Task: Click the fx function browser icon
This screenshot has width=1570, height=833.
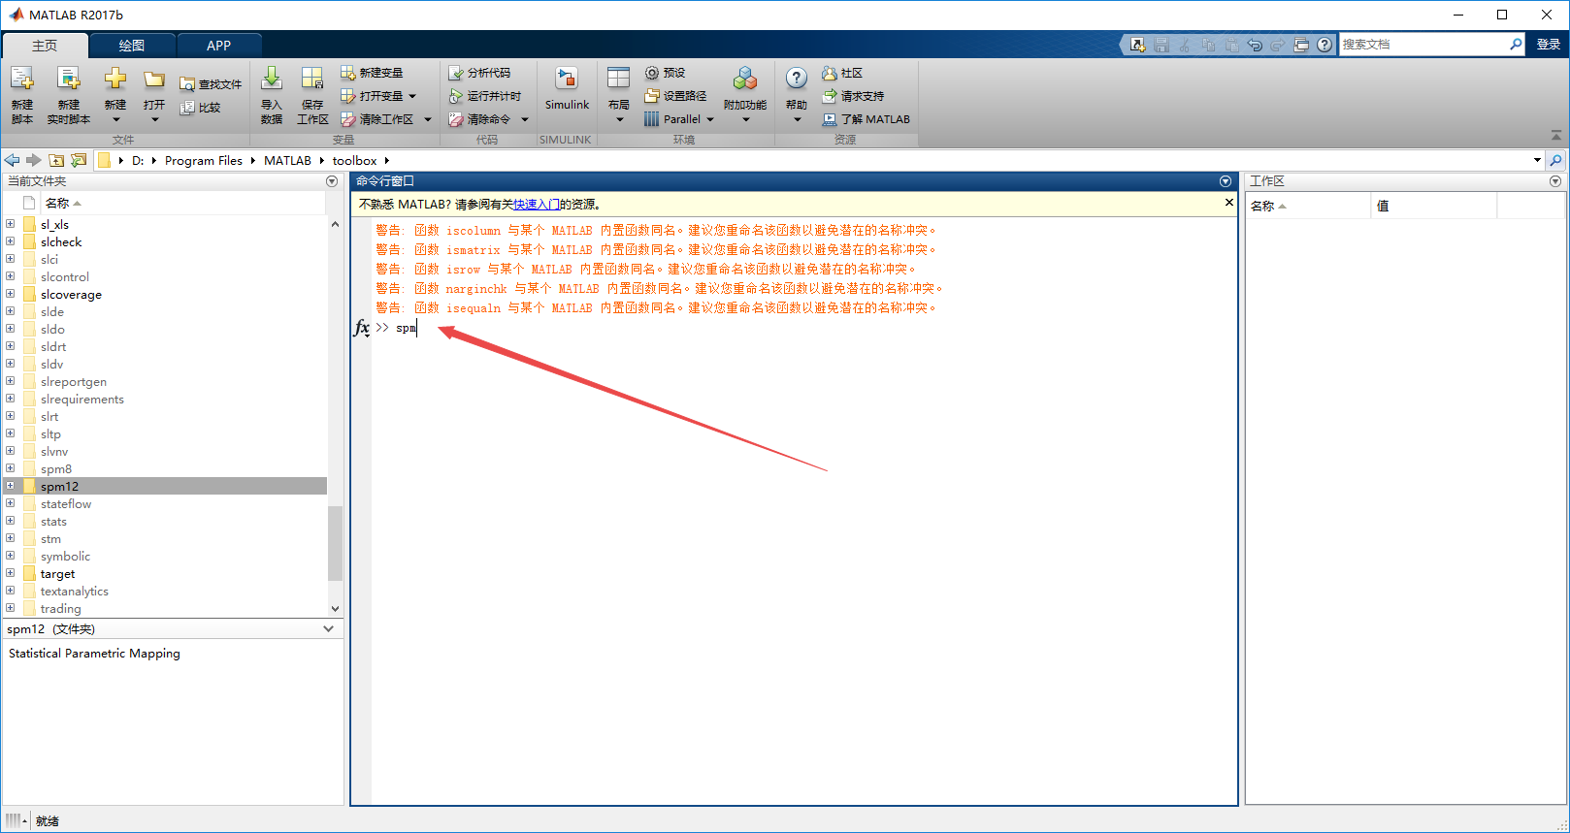Action: pos(362,328)
